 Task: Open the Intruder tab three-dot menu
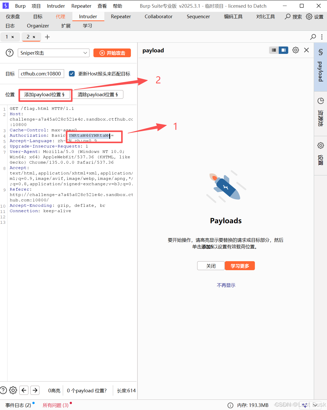pos(322,37)
